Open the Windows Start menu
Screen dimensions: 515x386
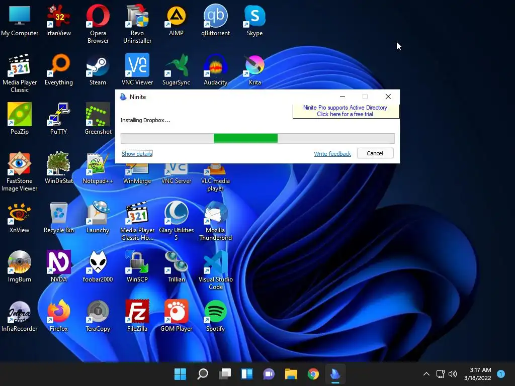pos(181,374)
